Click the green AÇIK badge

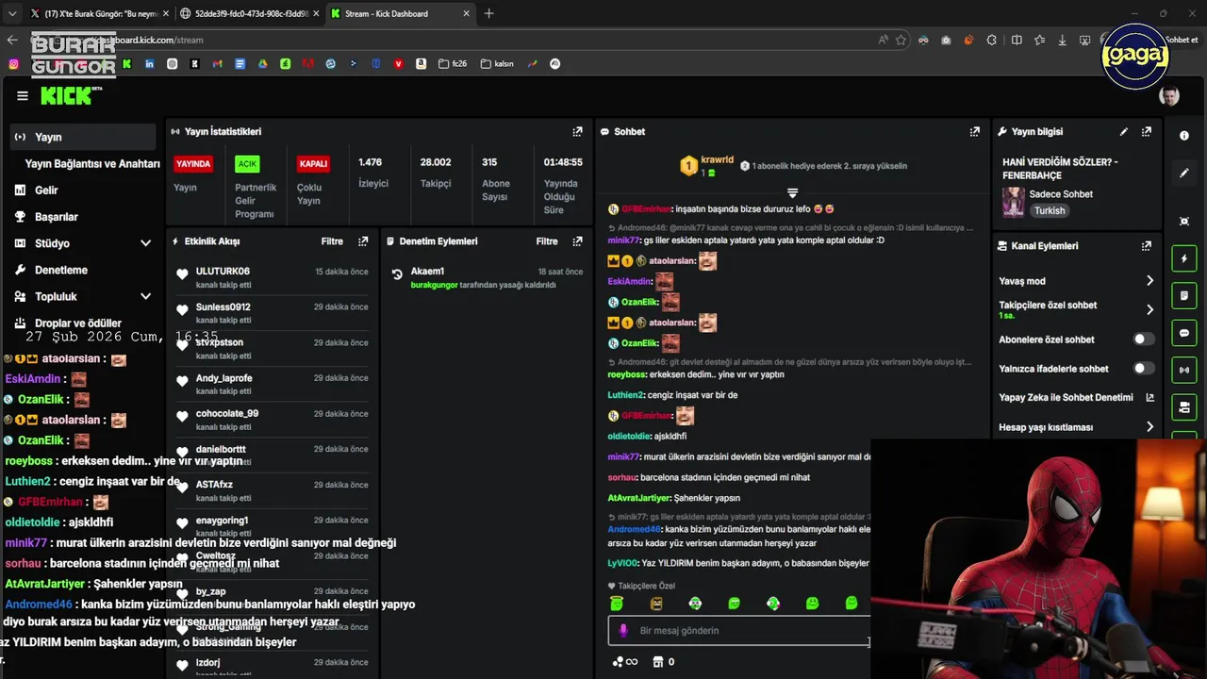click(x=247, y=163)
